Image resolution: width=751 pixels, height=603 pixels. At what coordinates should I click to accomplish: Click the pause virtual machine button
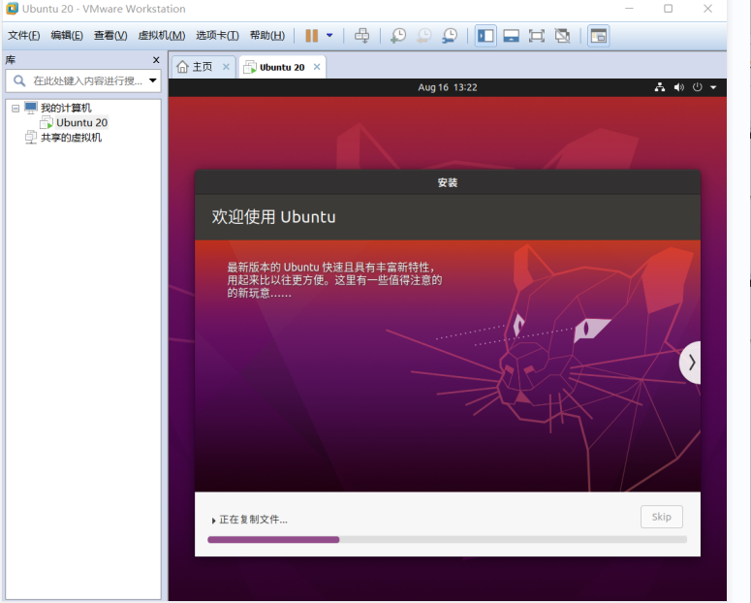click(x=312, y=36)
